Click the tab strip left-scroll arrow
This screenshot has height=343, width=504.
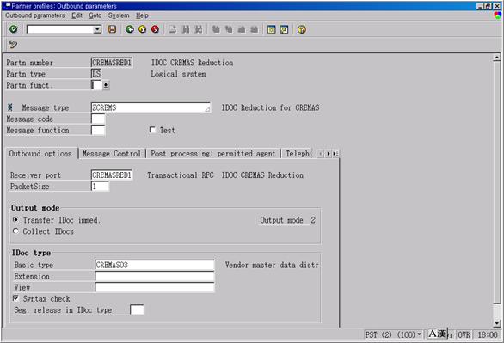(321, 154)
